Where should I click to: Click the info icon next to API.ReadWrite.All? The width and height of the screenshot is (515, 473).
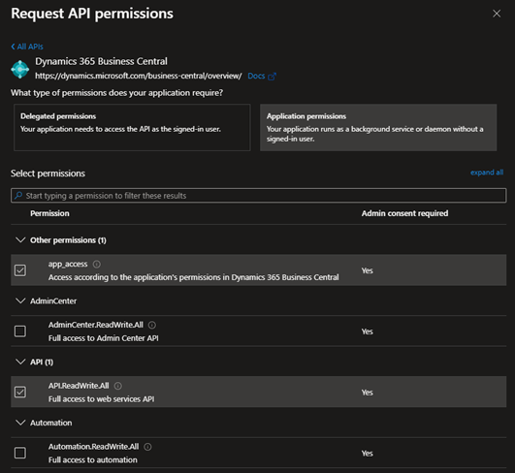[x=118, y=386]
